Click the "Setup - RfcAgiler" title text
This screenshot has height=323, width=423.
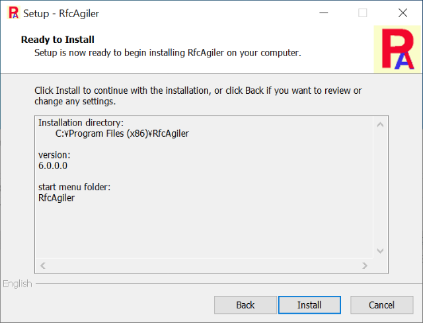61,13
